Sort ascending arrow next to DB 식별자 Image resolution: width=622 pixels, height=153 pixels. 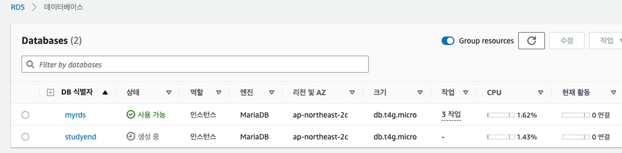click(105, 92)
